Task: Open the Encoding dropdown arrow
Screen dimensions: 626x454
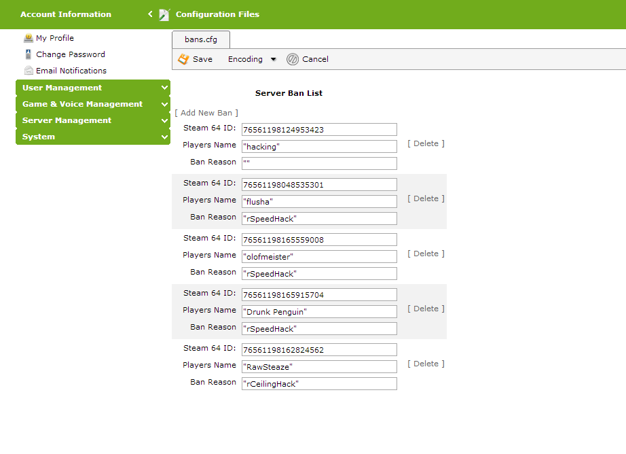Action: [274, 59]
